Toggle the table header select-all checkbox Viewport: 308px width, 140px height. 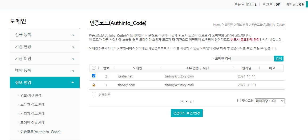(94, 68)
